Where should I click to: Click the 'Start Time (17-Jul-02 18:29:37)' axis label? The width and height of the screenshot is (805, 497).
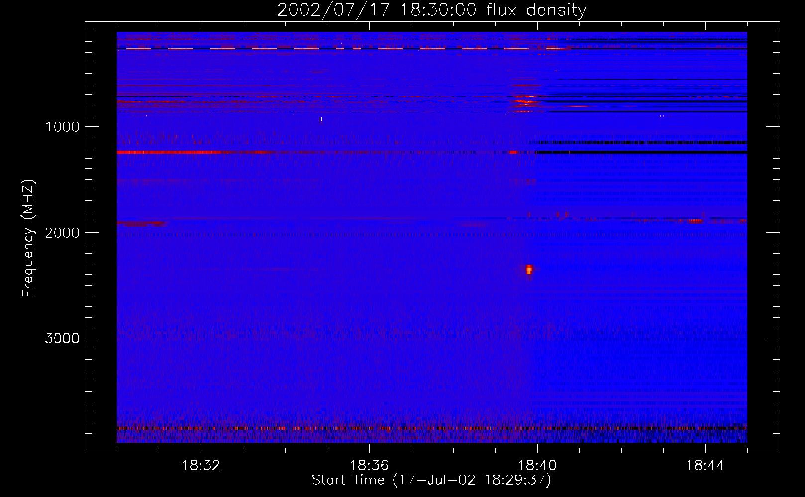pyautogui.click(x=431, y=480)
